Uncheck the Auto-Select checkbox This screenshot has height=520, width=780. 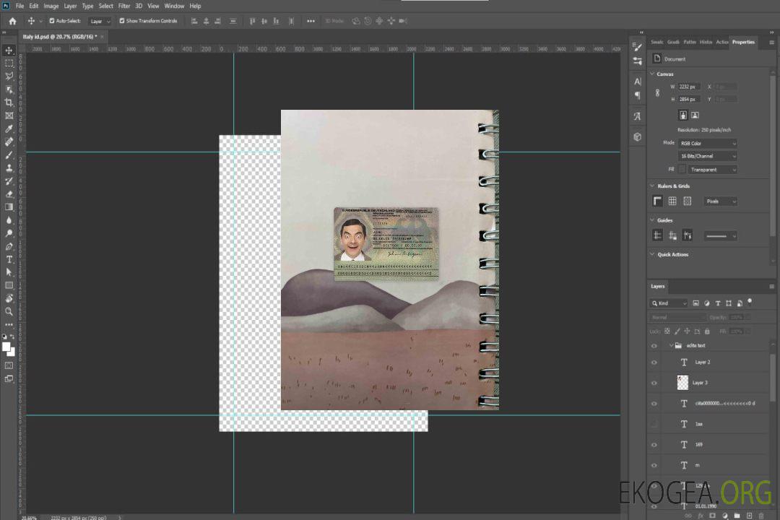52,21
